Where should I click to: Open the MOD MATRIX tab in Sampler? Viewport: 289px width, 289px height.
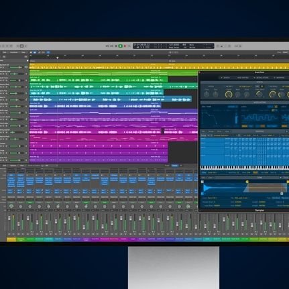[243, 78]
